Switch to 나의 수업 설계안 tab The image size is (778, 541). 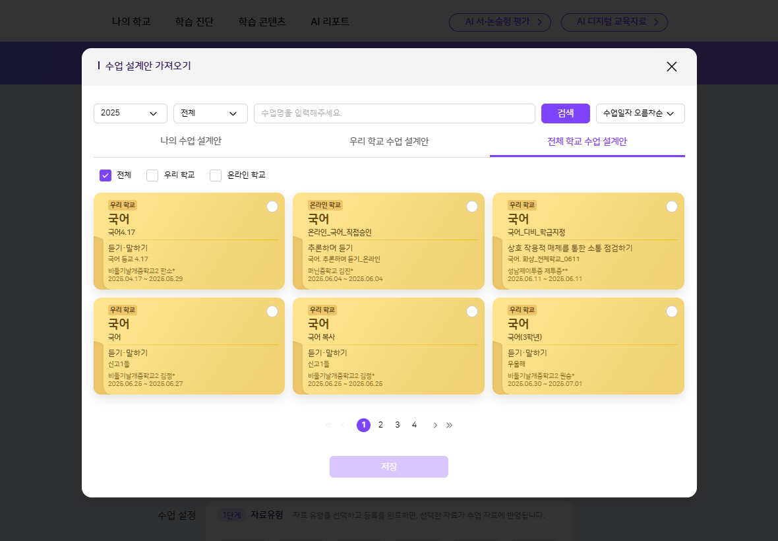191,142
